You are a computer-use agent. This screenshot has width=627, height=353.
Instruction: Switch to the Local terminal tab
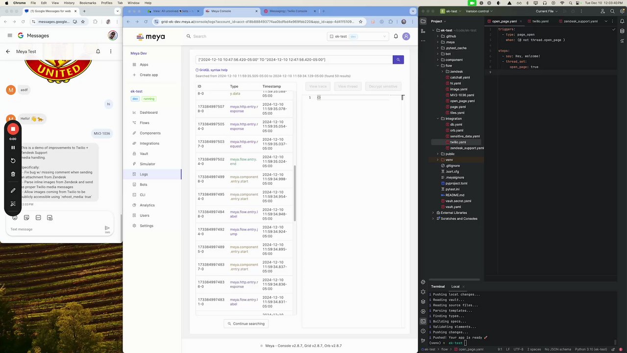pos(456,286)
